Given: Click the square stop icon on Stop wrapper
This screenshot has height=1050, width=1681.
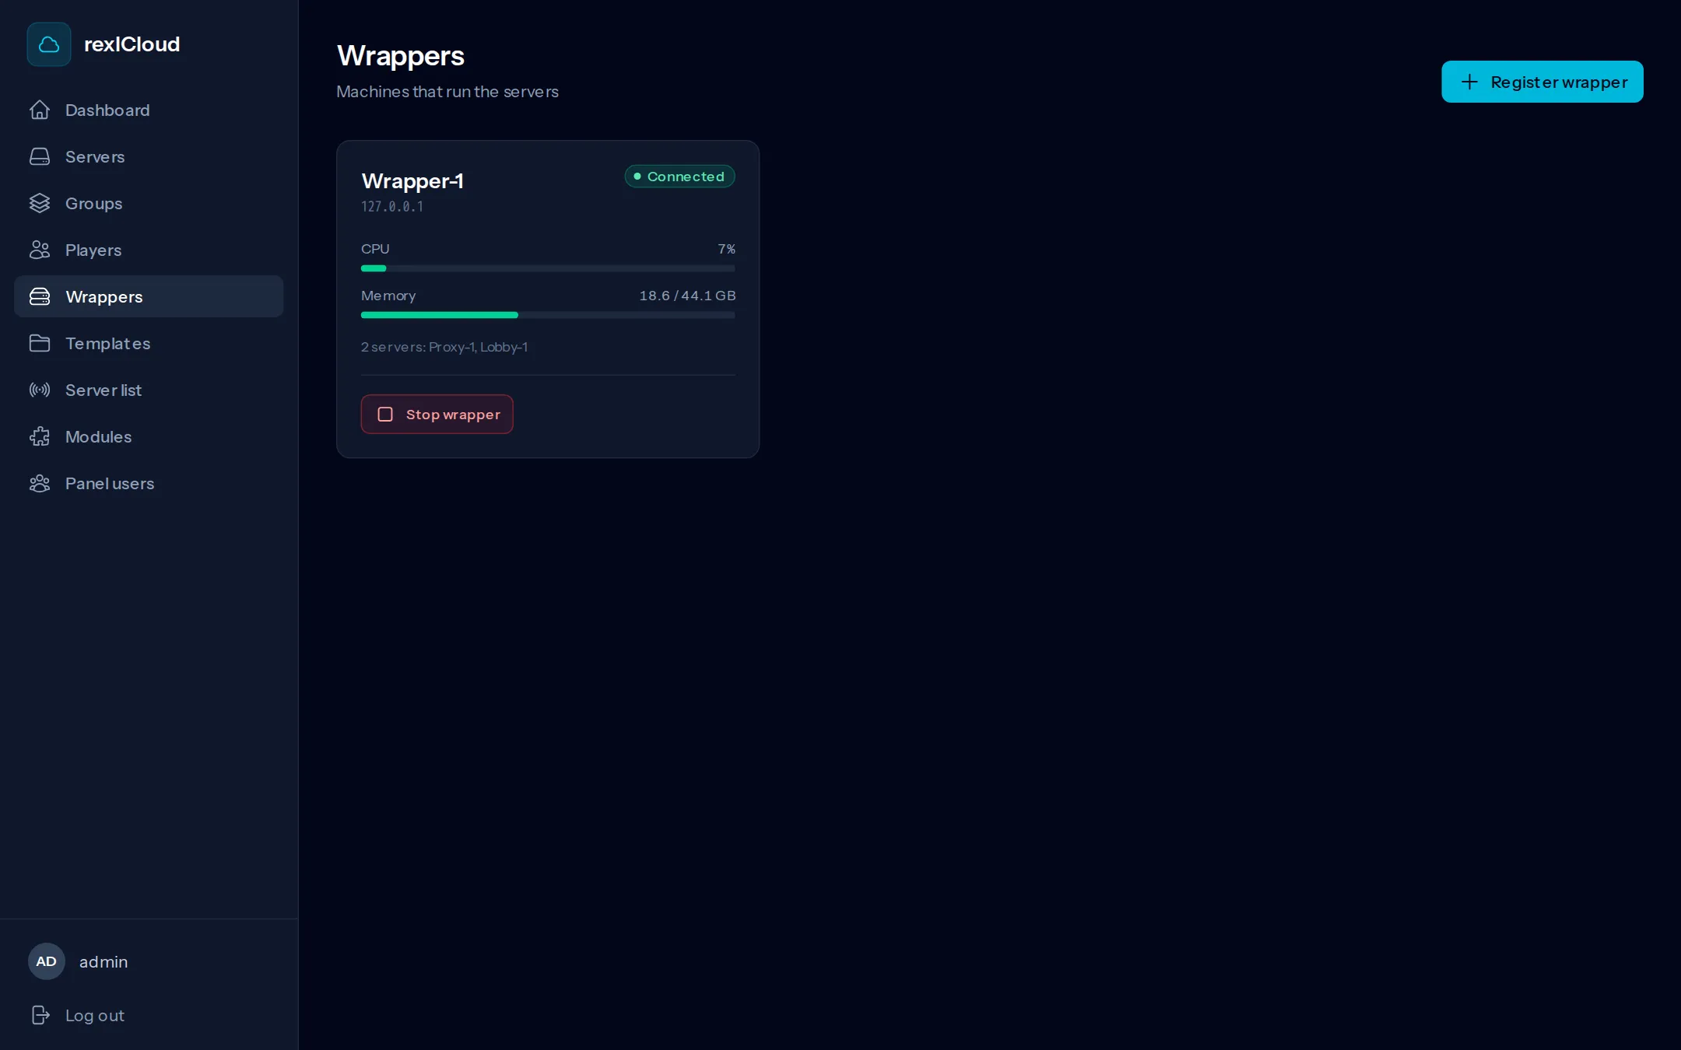Looking at the screenshot, I should click(x=385, y=415).
